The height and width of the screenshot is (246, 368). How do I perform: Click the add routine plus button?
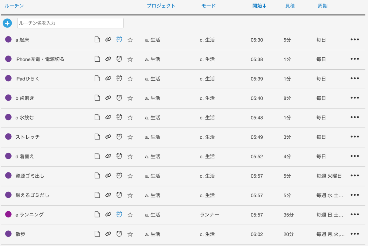pos(7,23)
